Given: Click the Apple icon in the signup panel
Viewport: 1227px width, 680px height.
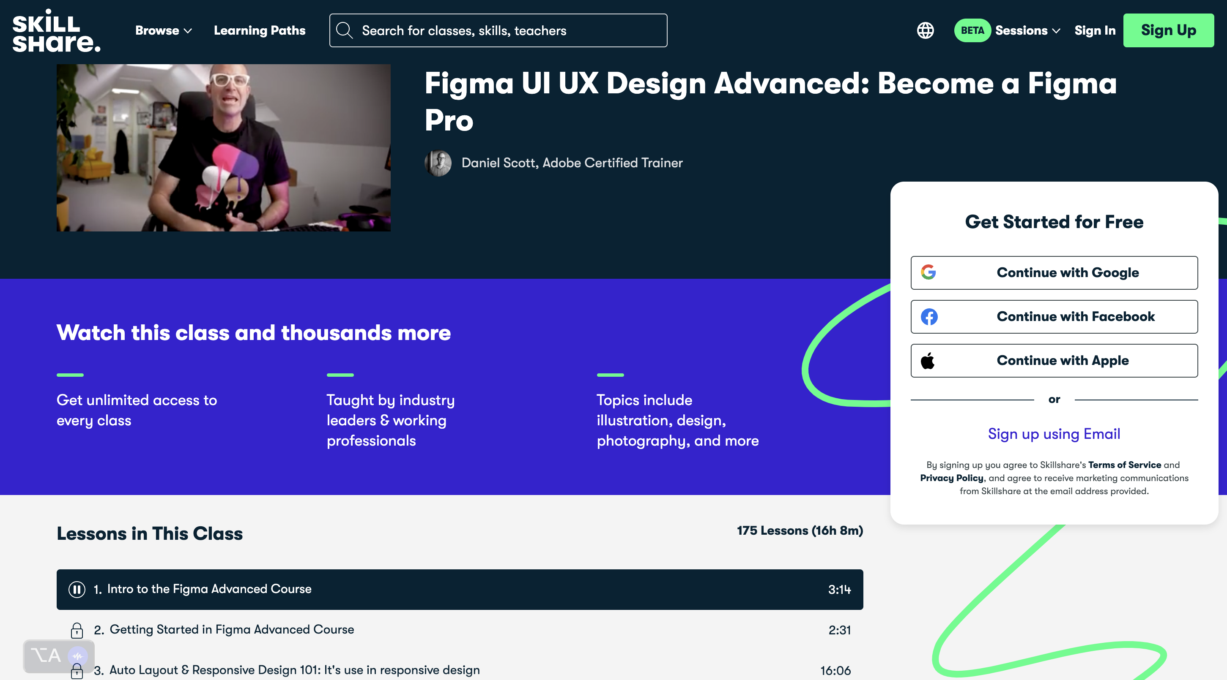Looking at the screenshot, I should [x=929, y=360].
